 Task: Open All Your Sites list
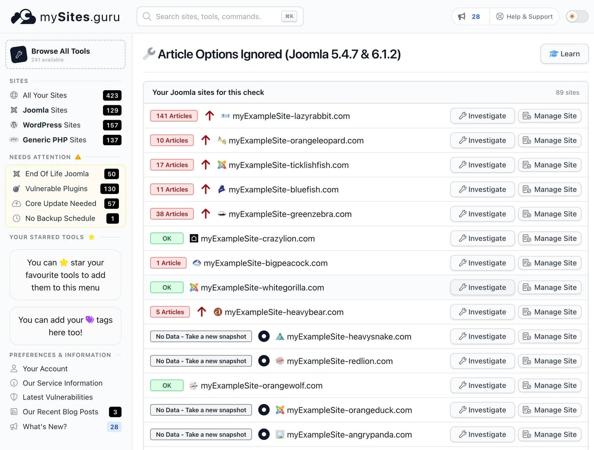click(x=66, y=95)
